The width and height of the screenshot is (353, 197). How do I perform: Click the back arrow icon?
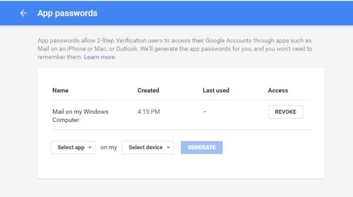pos(24,13)
